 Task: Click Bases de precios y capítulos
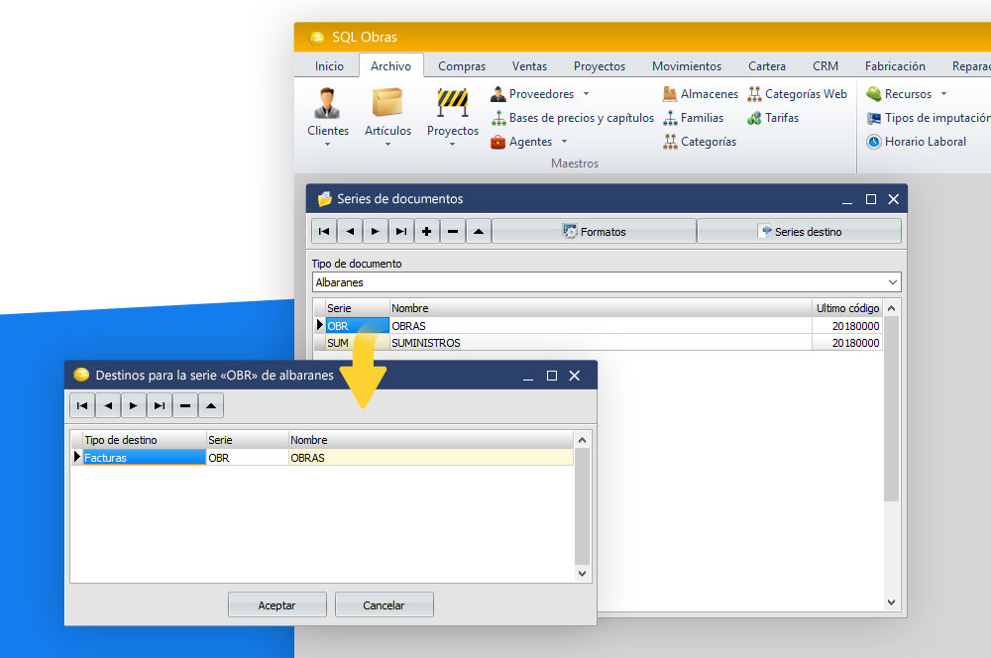(x=572, y=118)
